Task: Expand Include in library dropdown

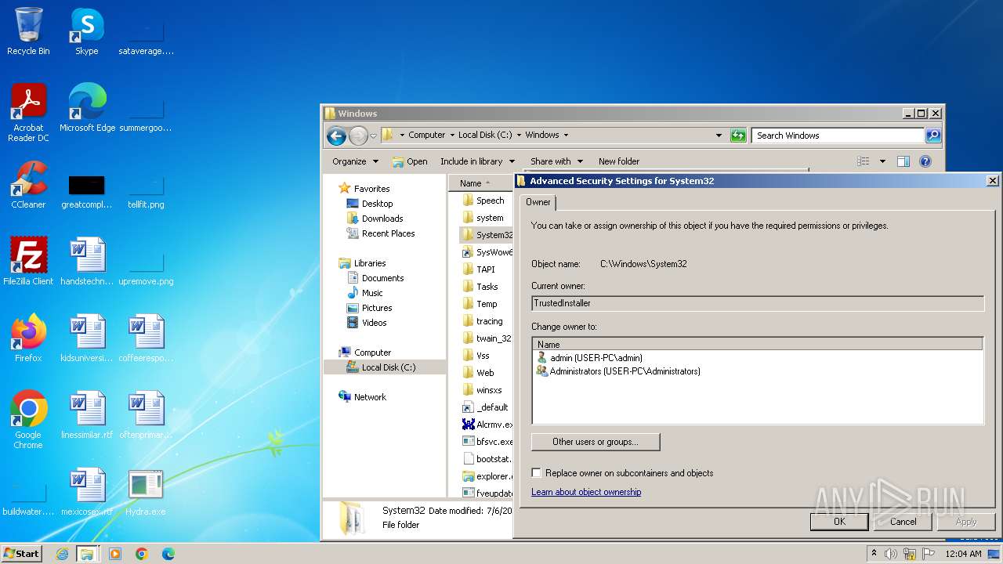Action: click(477, 161)
